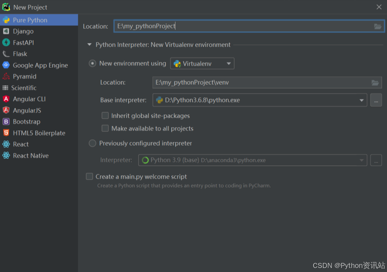Image resolution: width=387 pixels, height=272 pixels.
Task: Choose Angular CLI project type
Action: click(39, 99)
